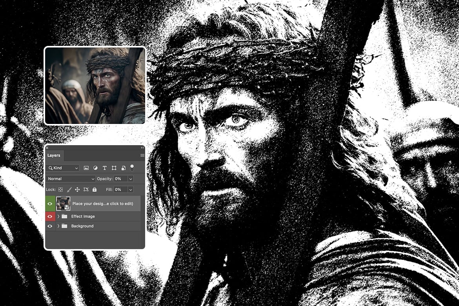Filter layers by type layer icon

pyautogui.click(x=104, y=168)
